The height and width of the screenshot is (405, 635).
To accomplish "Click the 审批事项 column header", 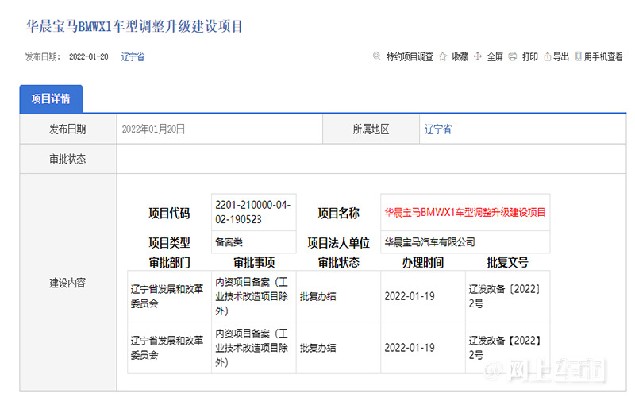I will (254, 262).
